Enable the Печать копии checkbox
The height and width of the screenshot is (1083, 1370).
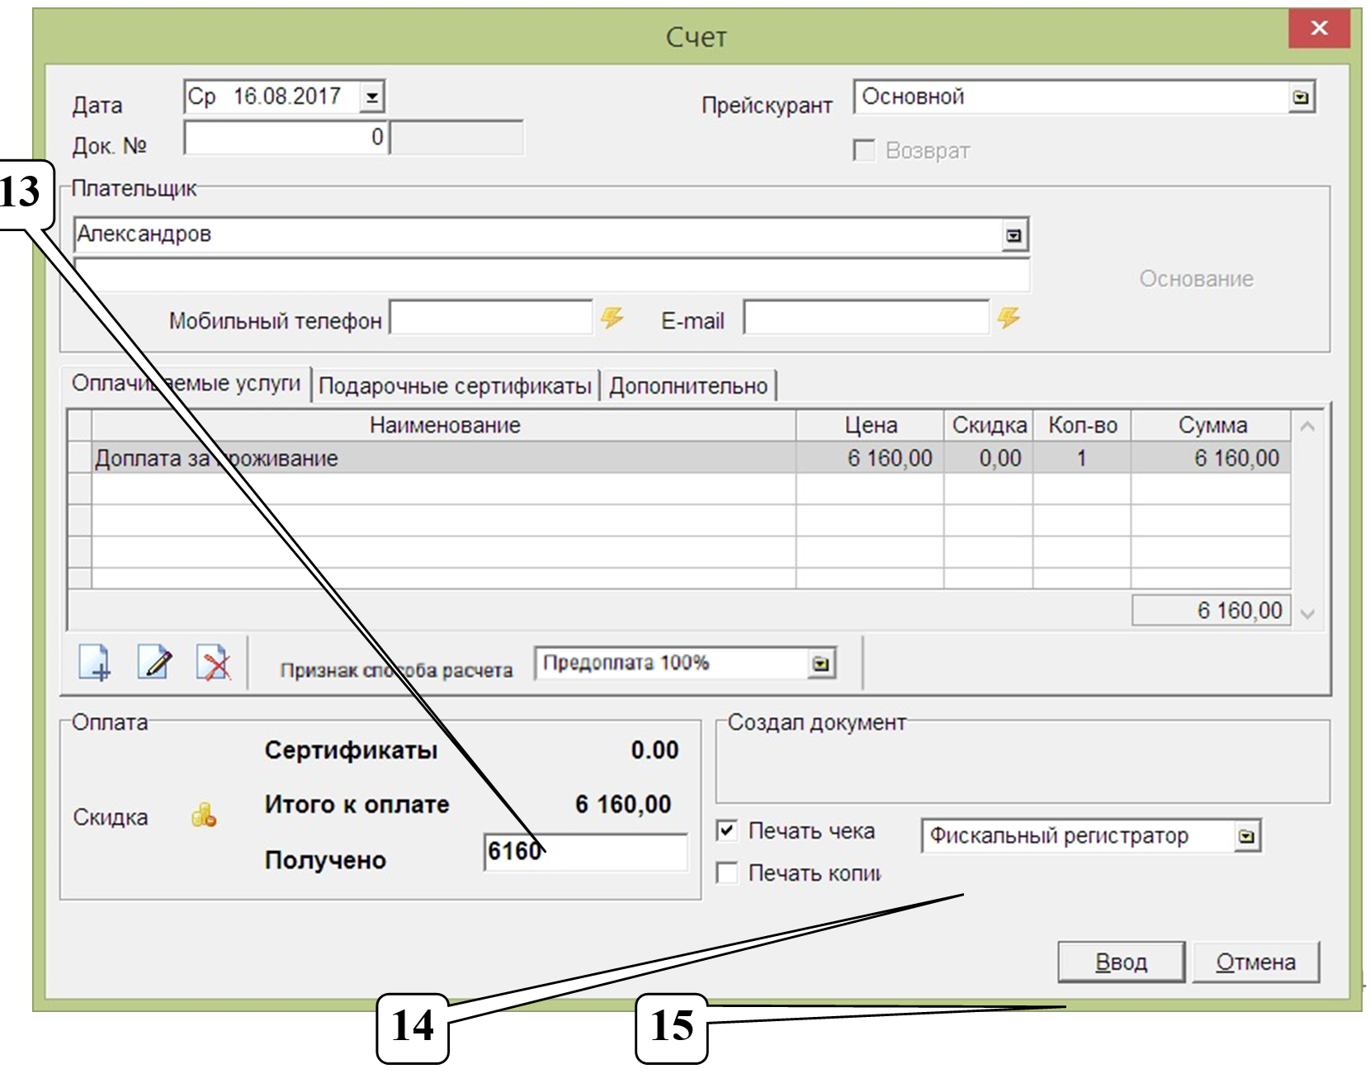[x=727, y=873]
